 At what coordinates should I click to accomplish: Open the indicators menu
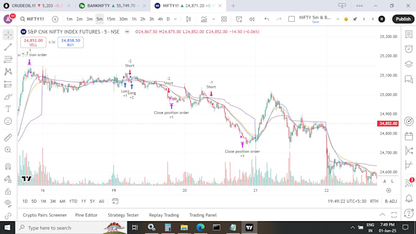(204, 19)
